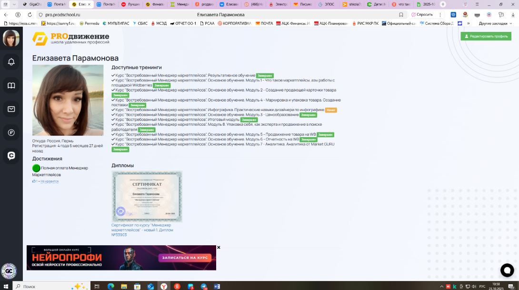Click the Редактировать профиль button

coord(486,36)
